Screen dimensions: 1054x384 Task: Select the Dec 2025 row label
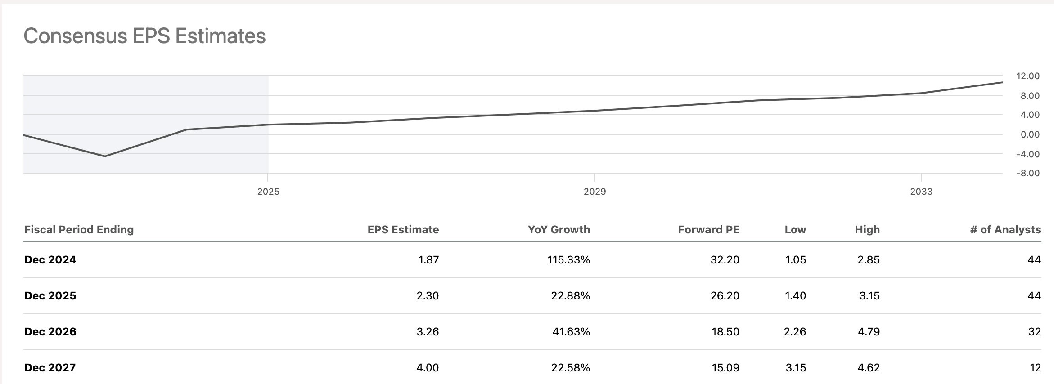pyautogui.click(x=50, y=296)
